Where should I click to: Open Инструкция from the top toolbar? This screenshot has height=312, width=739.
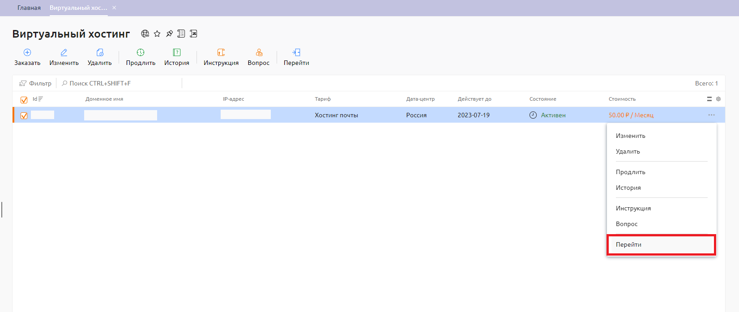click(x=221, y=57)
